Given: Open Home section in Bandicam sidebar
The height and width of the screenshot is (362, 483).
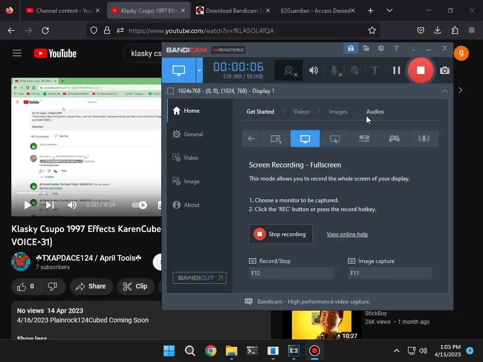Looking at the screenshot, I should click(x=200, y=110).
